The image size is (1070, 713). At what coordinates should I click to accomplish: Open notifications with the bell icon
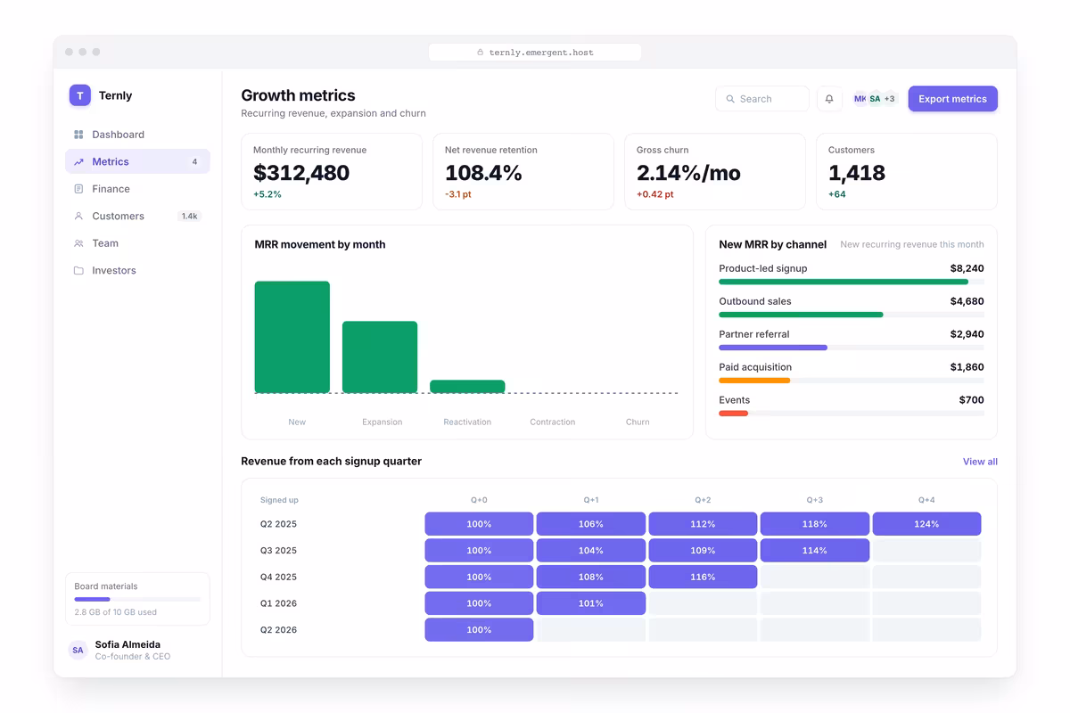829,99
